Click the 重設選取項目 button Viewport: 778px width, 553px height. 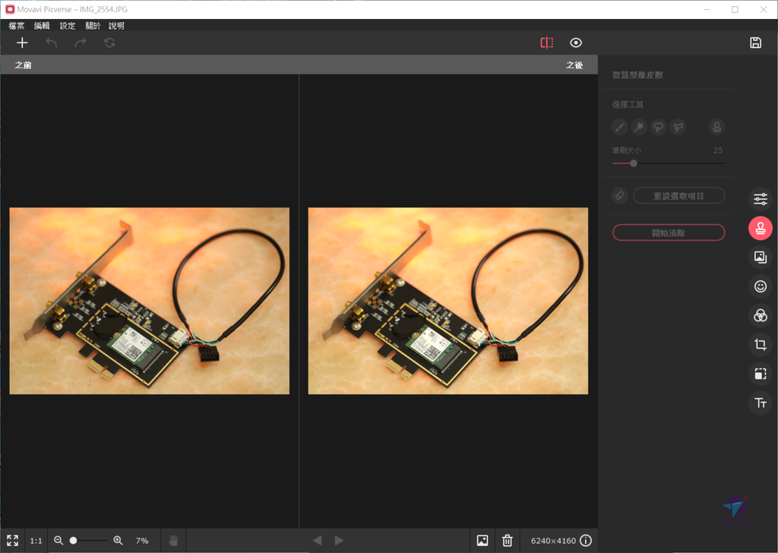678,196
